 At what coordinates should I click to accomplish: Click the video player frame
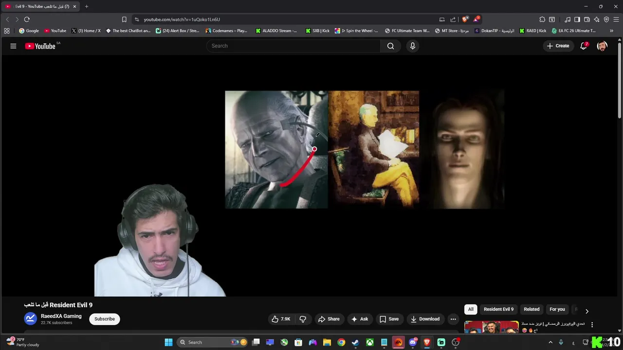[x=309, y=175]
